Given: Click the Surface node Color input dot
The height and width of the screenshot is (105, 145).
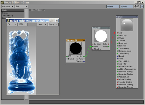Looking at the screenshot, I should click(117, 33).
